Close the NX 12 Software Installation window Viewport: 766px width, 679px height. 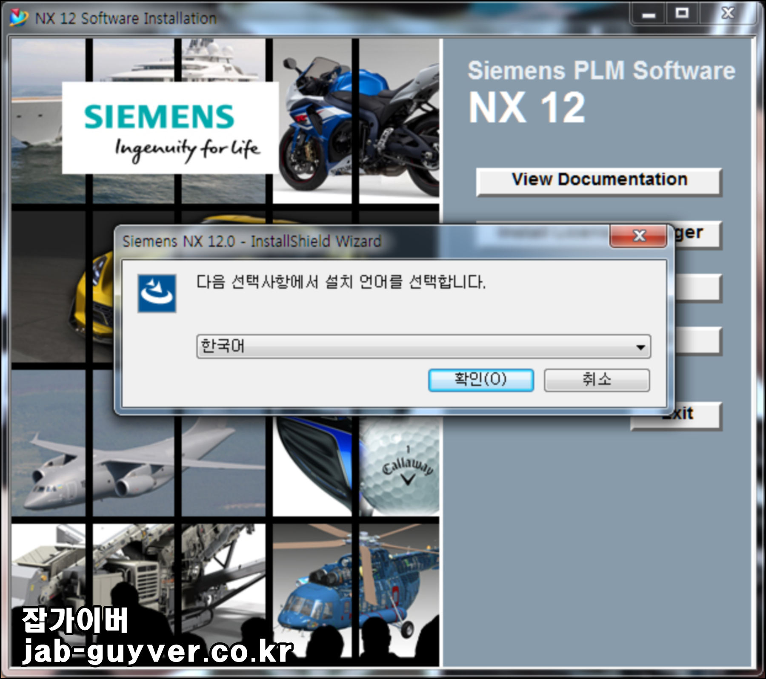click(x=728, y=14)
